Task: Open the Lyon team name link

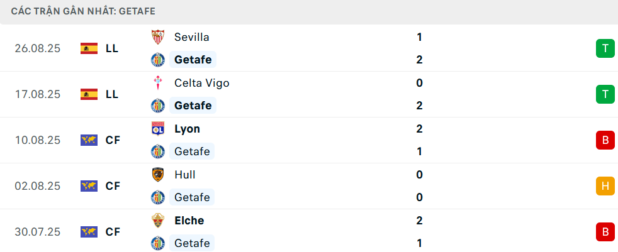Action: 187,129
